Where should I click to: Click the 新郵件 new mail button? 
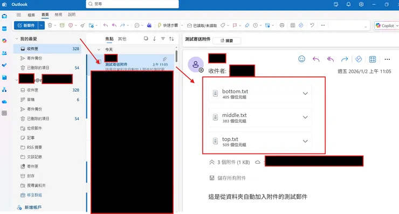click(26, 25)
